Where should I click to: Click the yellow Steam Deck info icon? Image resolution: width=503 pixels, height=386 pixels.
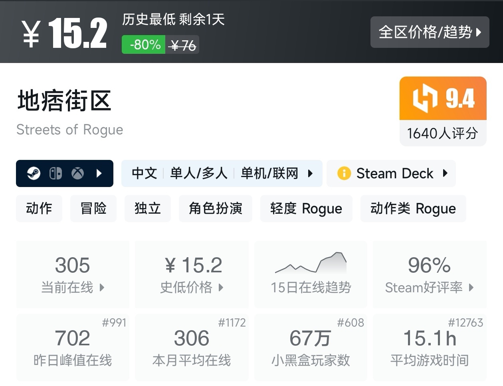coord(344,173)
